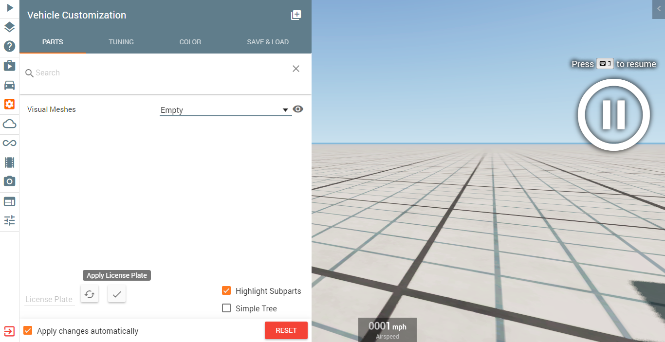The height and width of the screenshot is (342, 665).
Task: Click the keyboard J key hint icon
Action: tap(605, 64)
